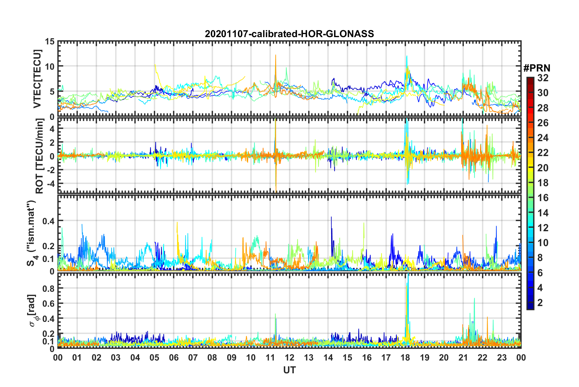Click x-axis hour label 21
Viewport: 579px width, 387px height.
(x=463, y=357)
